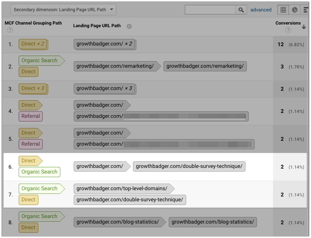Click help icon under Conversions header
The width and height of the screenshot is (311, 238).
pyautogui.click(x=288, y=30)
